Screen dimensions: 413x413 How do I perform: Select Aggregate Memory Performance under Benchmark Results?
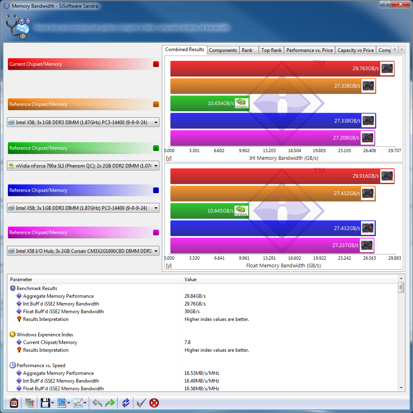[x=58, y=296]
